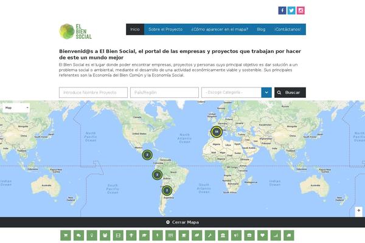
Task: Open the Map type dropdown on map
Action: [16, 108]
